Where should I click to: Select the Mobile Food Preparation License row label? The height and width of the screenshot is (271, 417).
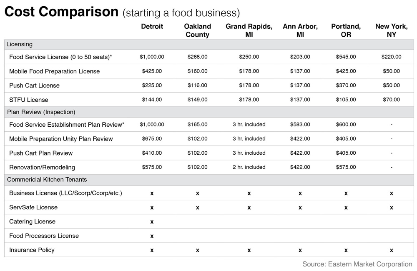click(54, 71)
